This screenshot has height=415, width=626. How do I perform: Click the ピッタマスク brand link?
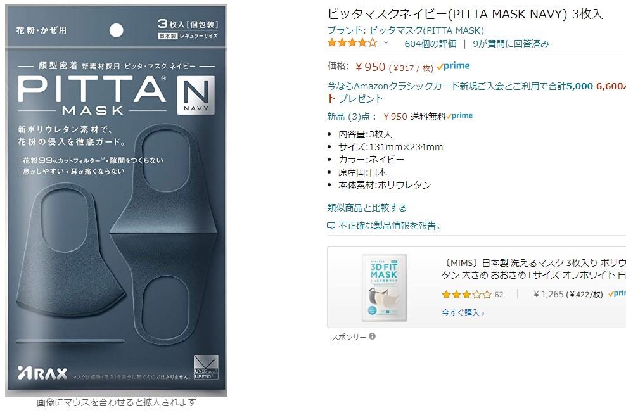(406, 30)
